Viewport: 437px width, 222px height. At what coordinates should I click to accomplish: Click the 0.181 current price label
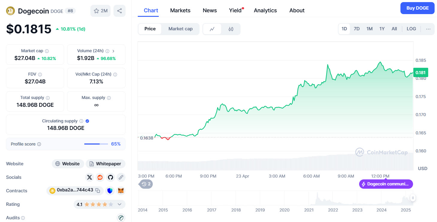421,72
